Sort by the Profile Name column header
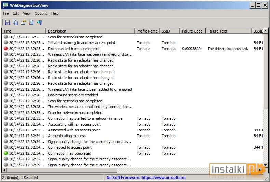This screenshot has height=182, width=270. tap(147, 31)
